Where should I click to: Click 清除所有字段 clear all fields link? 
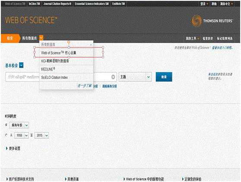pos(110,86)
